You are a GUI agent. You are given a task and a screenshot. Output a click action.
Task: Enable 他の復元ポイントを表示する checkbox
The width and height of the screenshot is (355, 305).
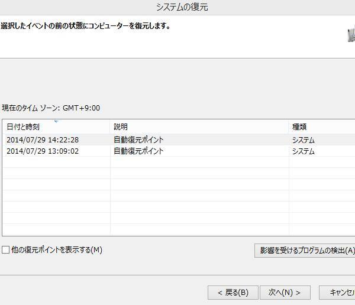pyautogui.click(x=6, y=250)
